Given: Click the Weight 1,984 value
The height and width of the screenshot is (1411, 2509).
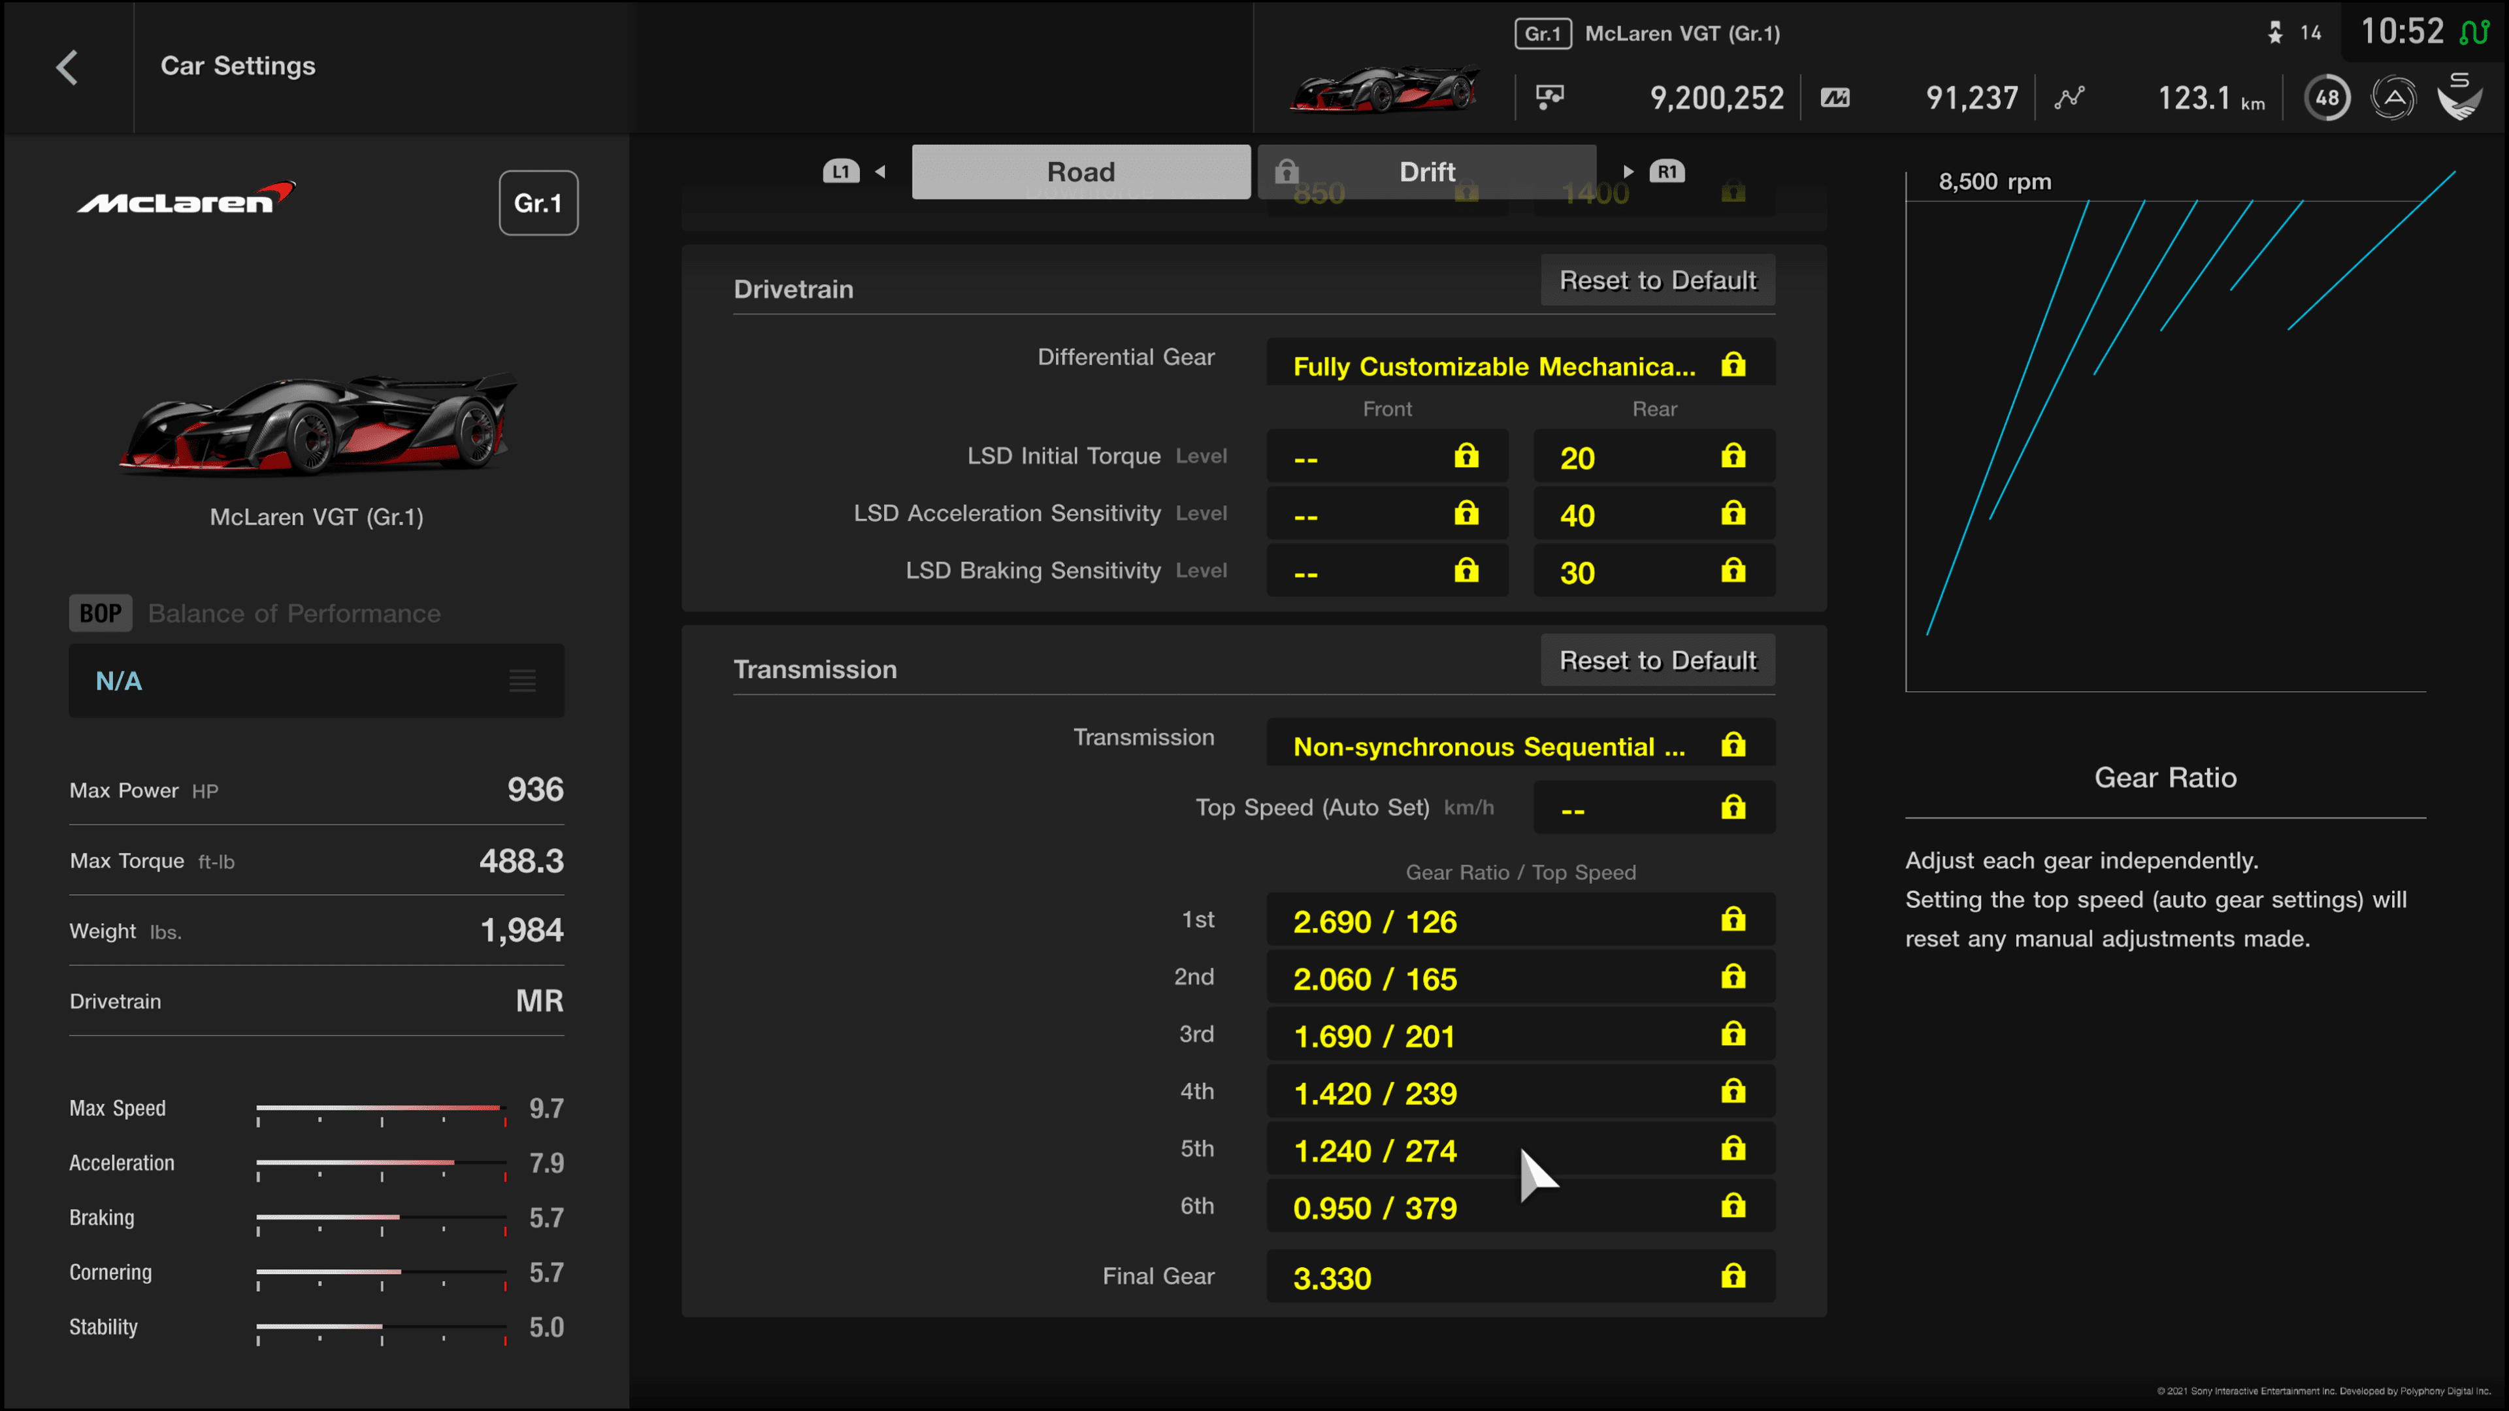Looking at the screenshot, I should point(522,930).
